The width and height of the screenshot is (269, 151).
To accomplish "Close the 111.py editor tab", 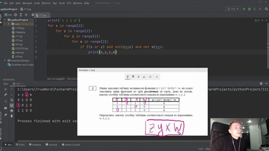I will [x=49, y=15].
